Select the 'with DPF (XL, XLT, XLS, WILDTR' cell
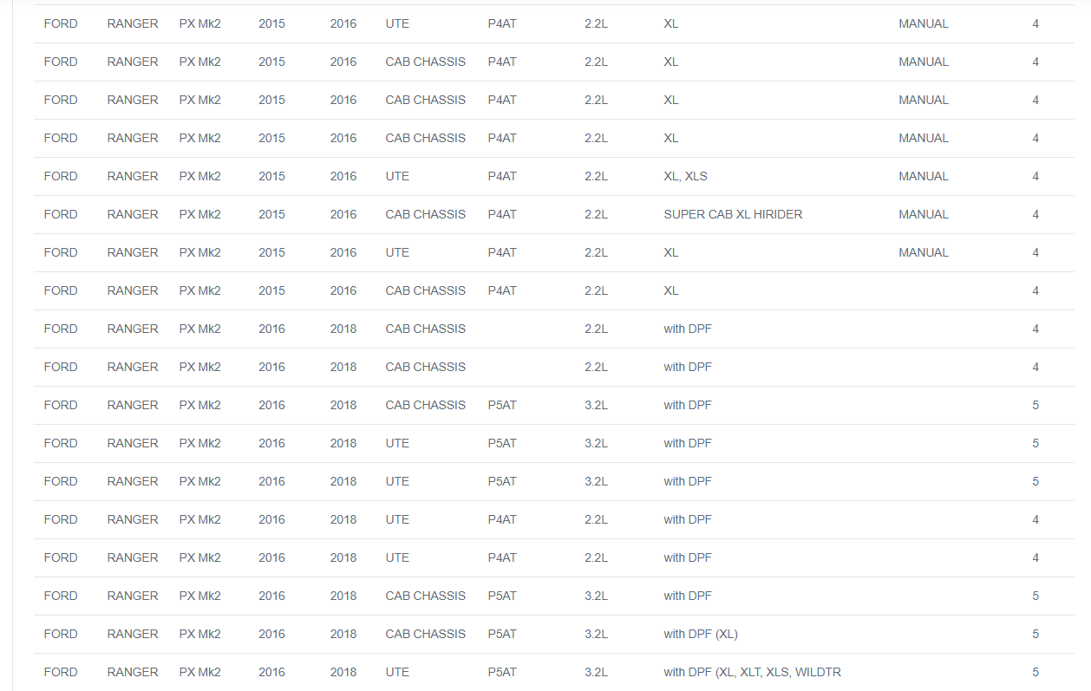The image size is (1091, 691). (x=752, y=672)
